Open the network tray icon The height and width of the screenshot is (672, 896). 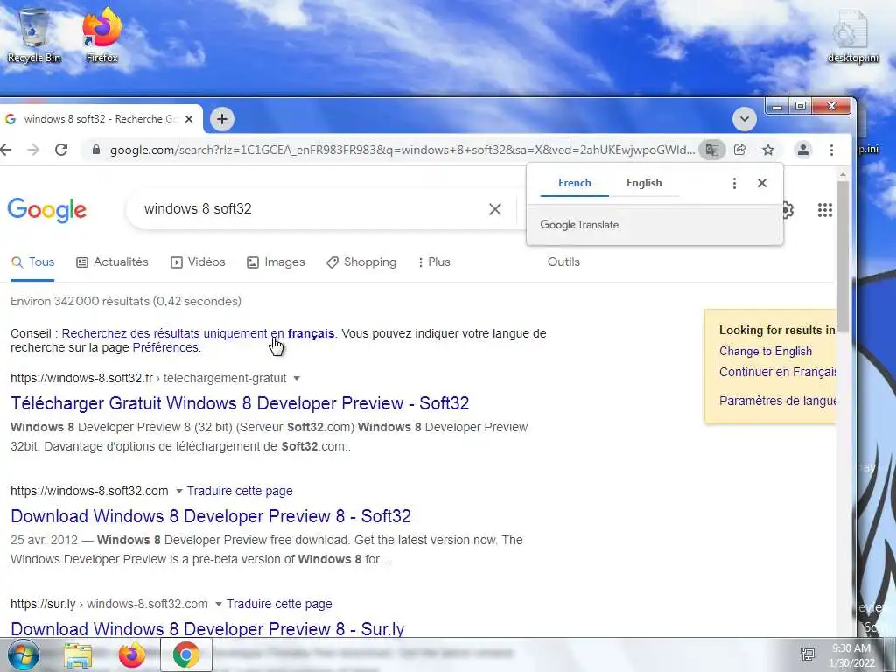click(808, 654)
